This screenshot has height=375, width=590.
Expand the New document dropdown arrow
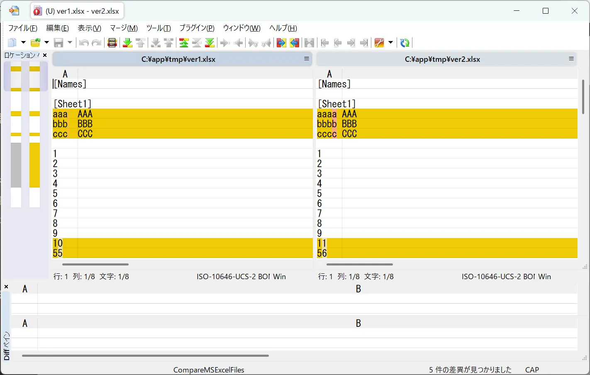pos(23,43)
